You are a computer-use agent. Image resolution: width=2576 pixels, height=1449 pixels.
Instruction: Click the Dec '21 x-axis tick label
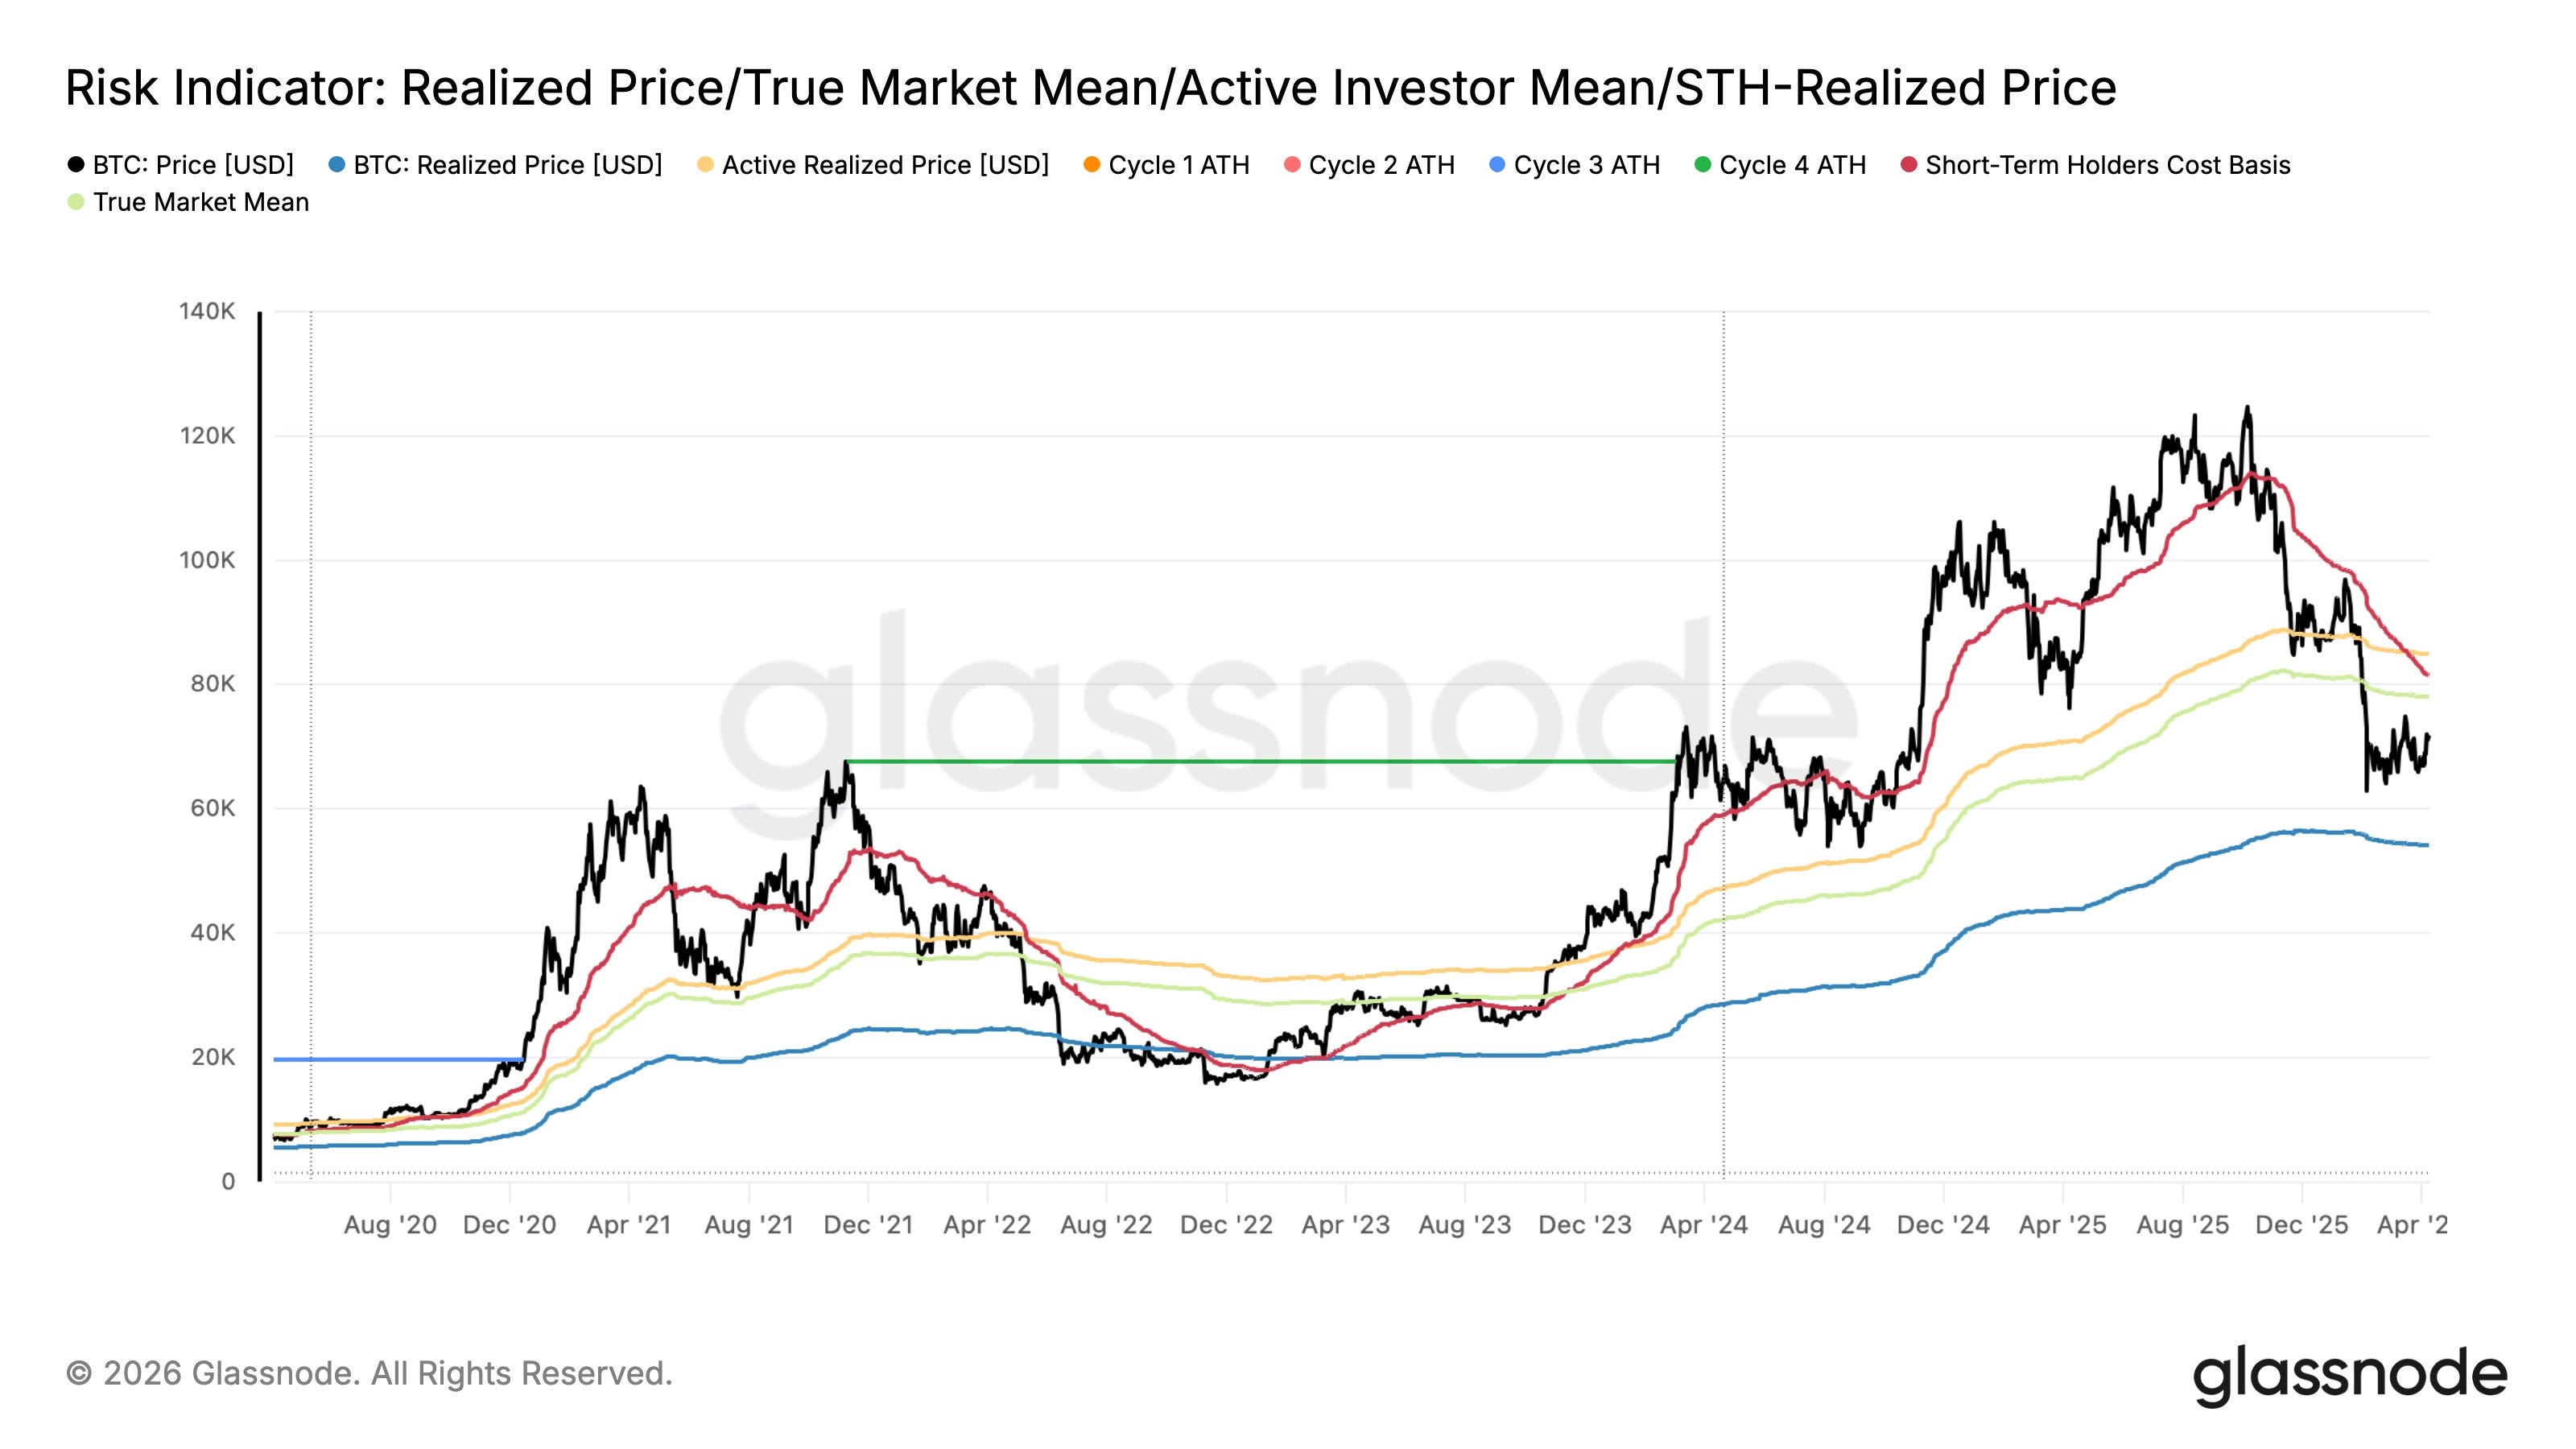point(868,1225)
